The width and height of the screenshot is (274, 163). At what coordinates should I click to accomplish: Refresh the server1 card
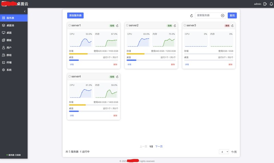(x=117, y=26)
